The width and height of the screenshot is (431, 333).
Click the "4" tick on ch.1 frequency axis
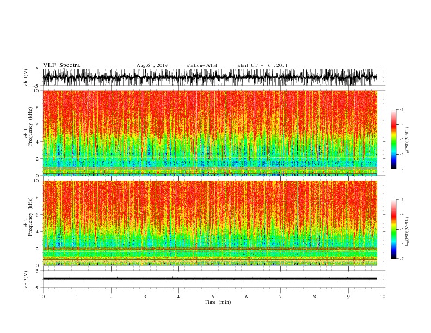click(x=38, y=142)
